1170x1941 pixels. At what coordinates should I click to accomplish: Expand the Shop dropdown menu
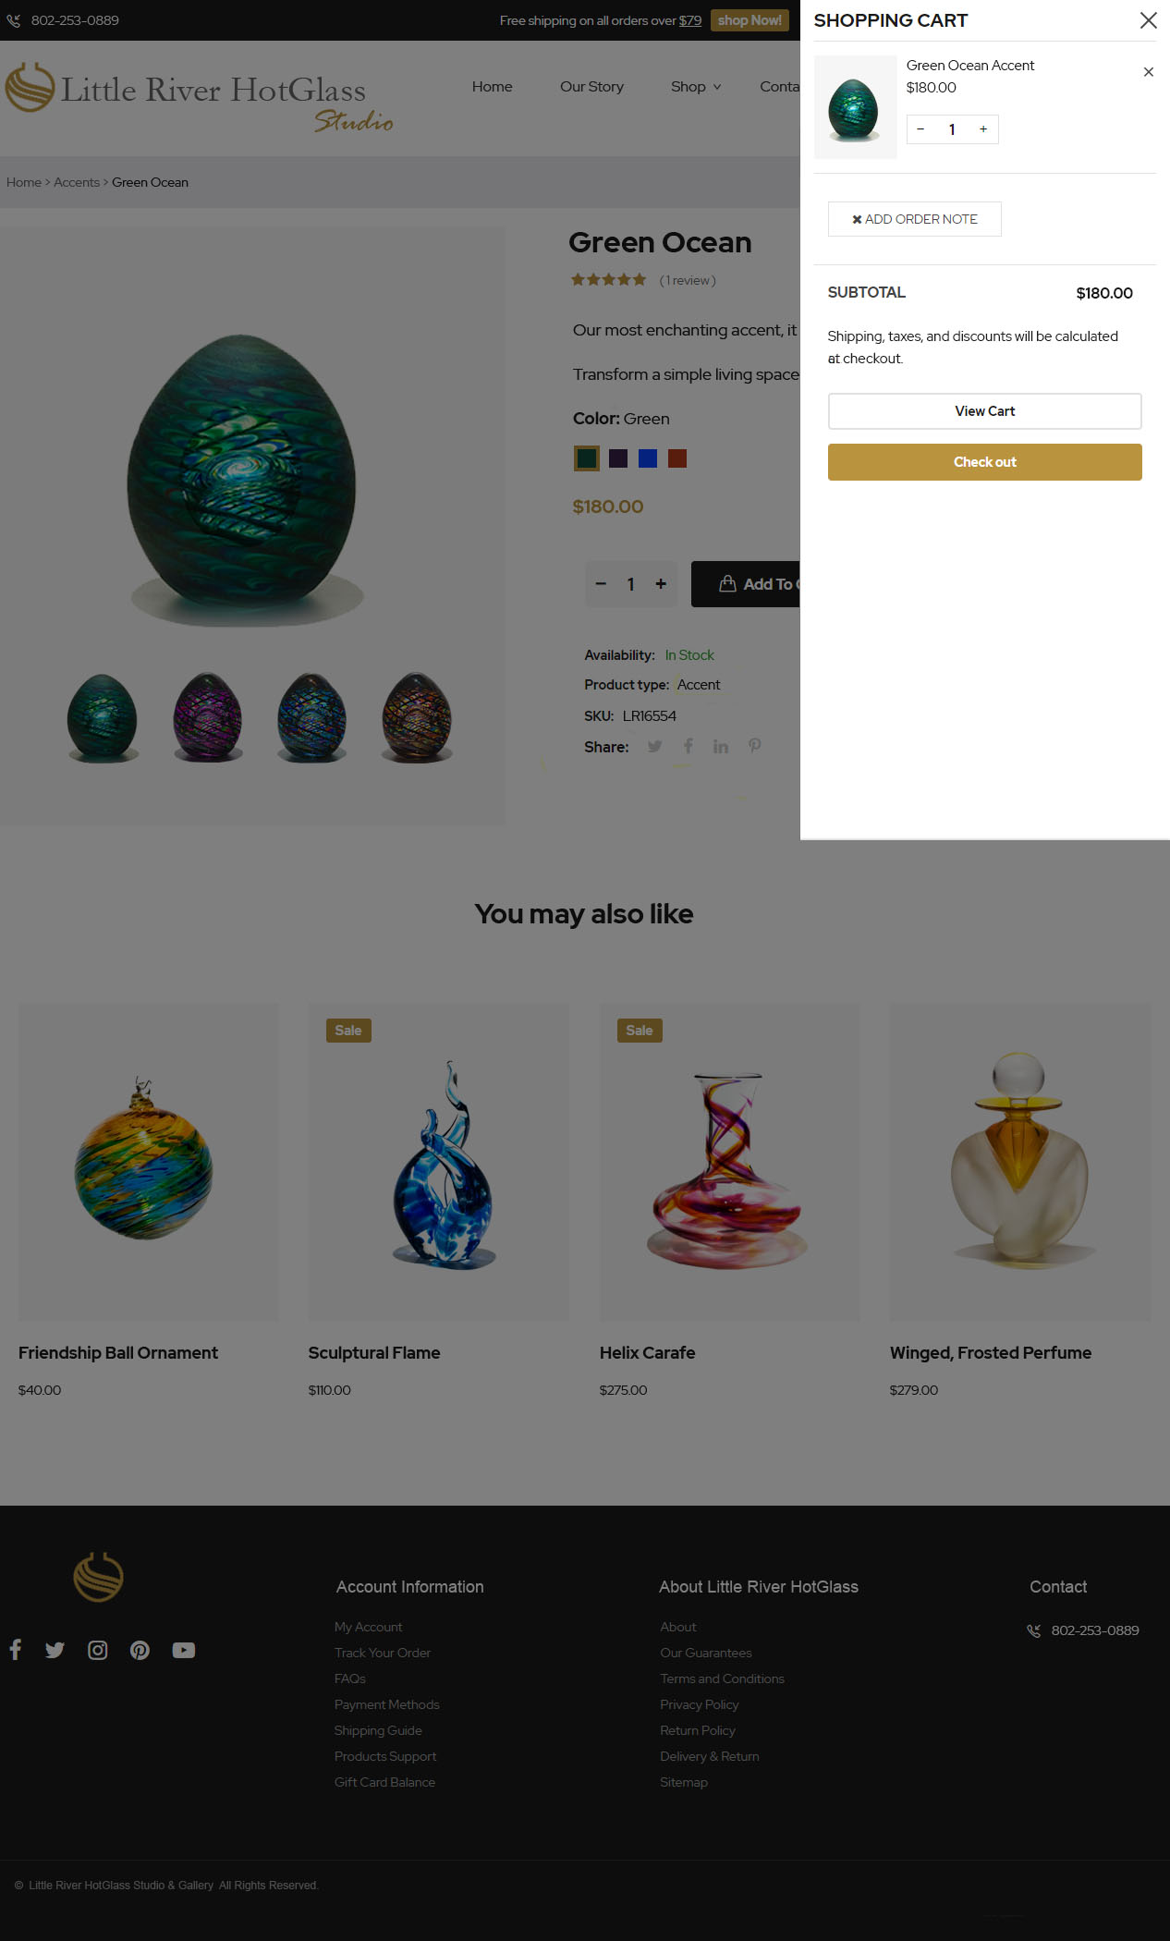696,87
